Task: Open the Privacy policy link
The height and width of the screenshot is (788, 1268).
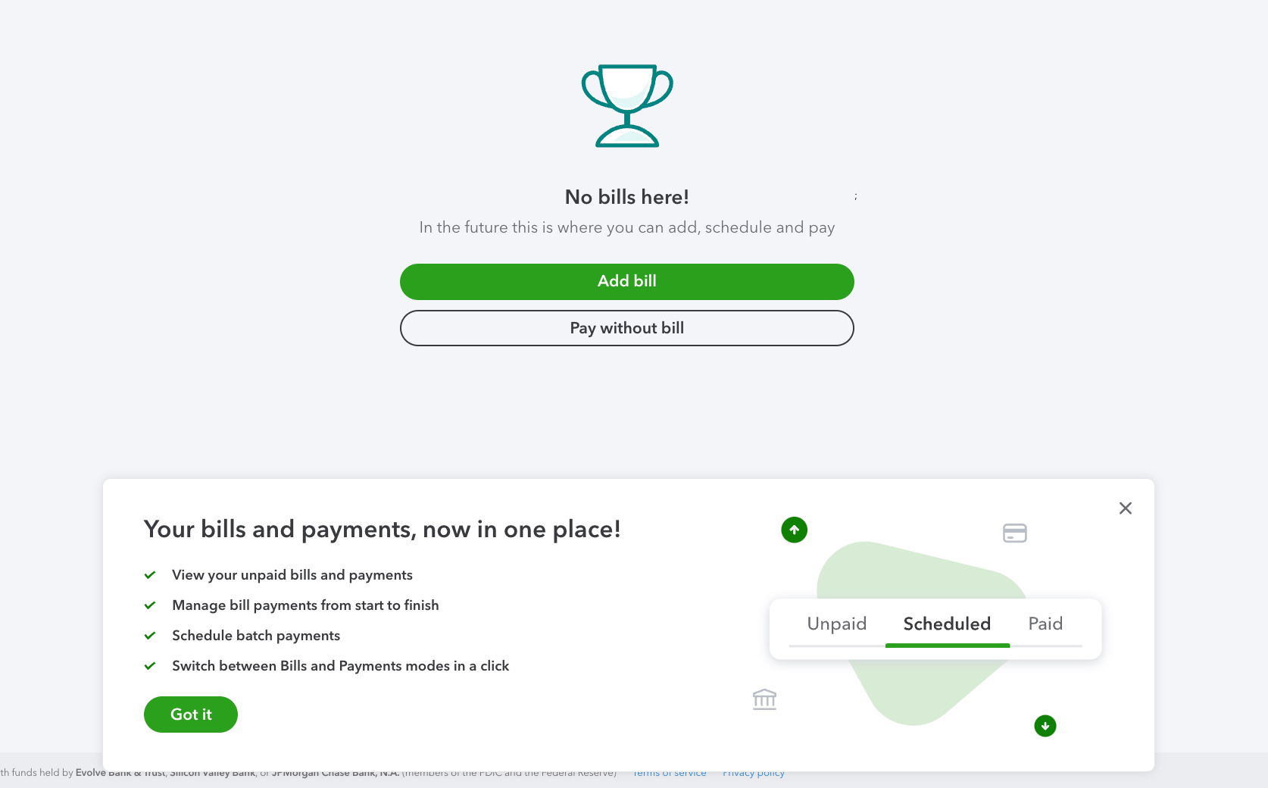Action: (753, 772)
